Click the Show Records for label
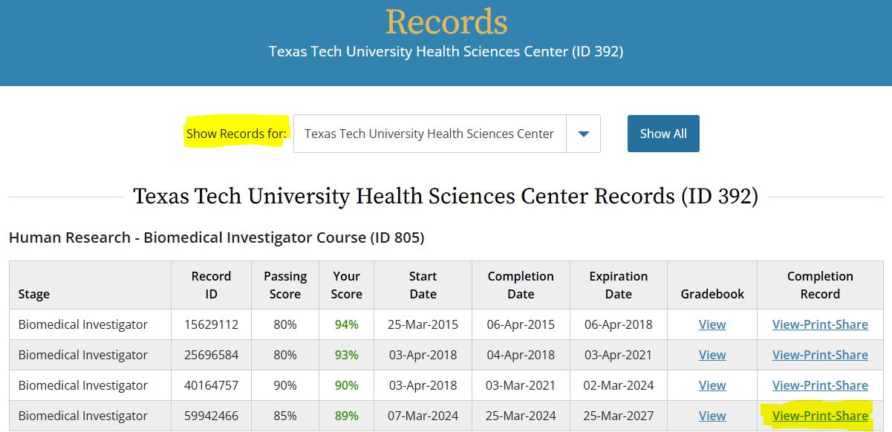The image size is (892, 432). coord(236,134)
